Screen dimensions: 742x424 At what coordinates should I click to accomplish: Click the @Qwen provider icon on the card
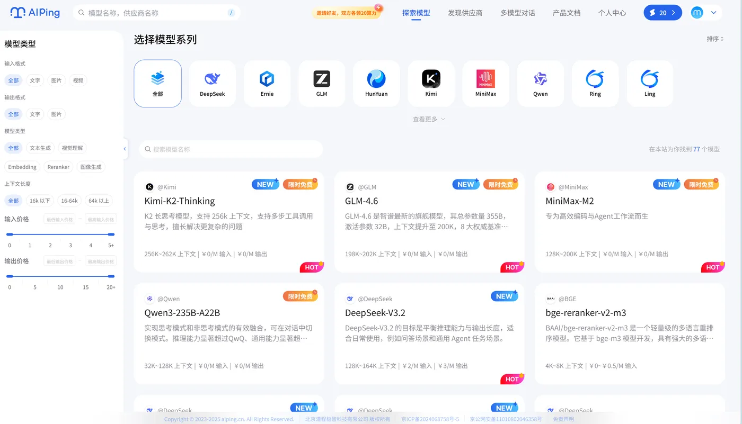149,299
